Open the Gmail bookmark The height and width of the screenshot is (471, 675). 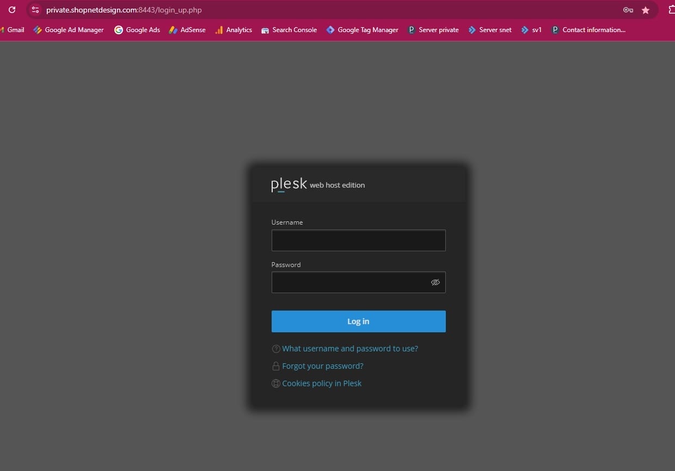(x=13, y=30)
